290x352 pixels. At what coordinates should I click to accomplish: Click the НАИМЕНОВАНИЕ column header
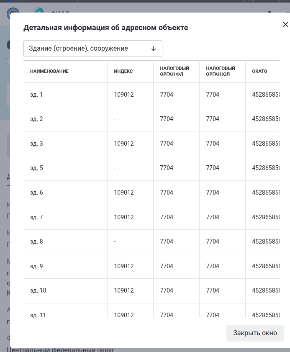pyautogui.click(x=49, y=71)
